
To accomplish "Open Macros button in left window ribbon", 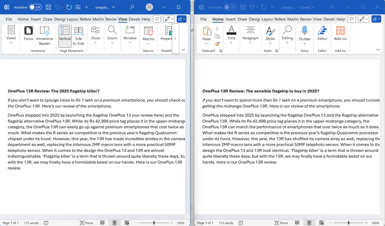I will [x=148, y=36].
